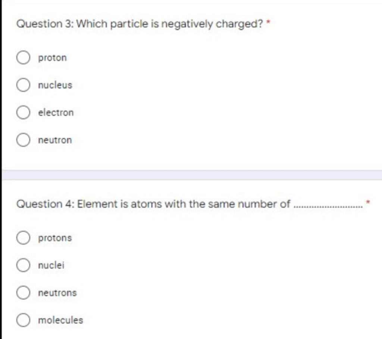Select the nucleus radio button
The image size is (382, 339).
coord(23,85)
